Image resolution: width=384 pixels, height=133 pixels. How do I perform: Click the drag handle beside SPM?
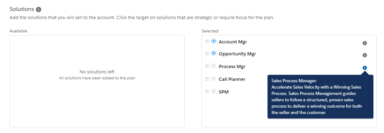click(207, 92)
